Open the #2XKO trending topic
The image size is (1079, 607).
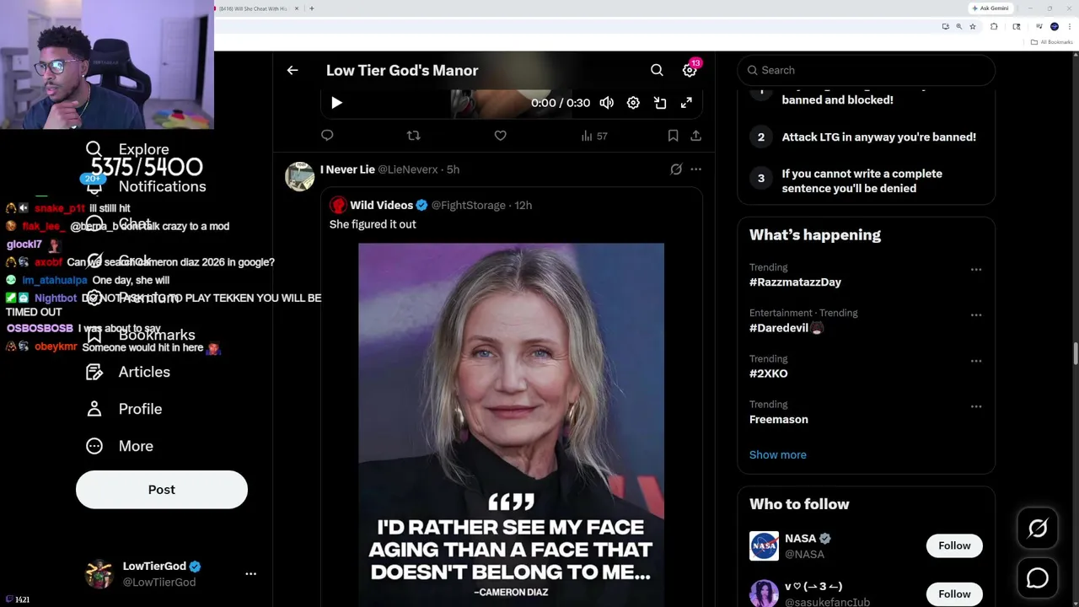pos(769,373)
